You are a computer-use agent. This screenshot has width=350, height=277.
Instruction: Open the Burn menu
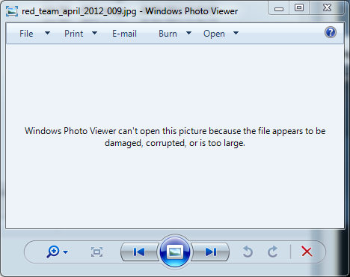pyautogui.click(x=168, y=34)
